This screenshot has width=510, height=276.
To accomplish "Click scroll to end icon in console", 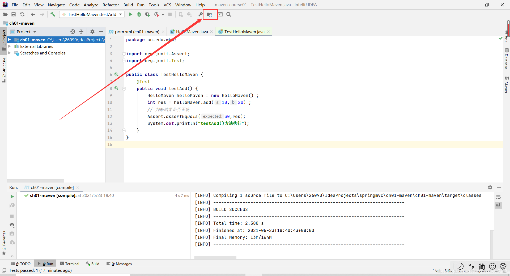I will click(x=498, y=205).
